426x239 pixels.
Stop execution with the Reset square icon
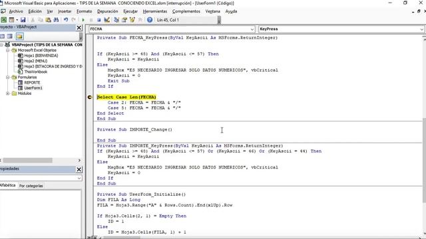tap(99, 20)
